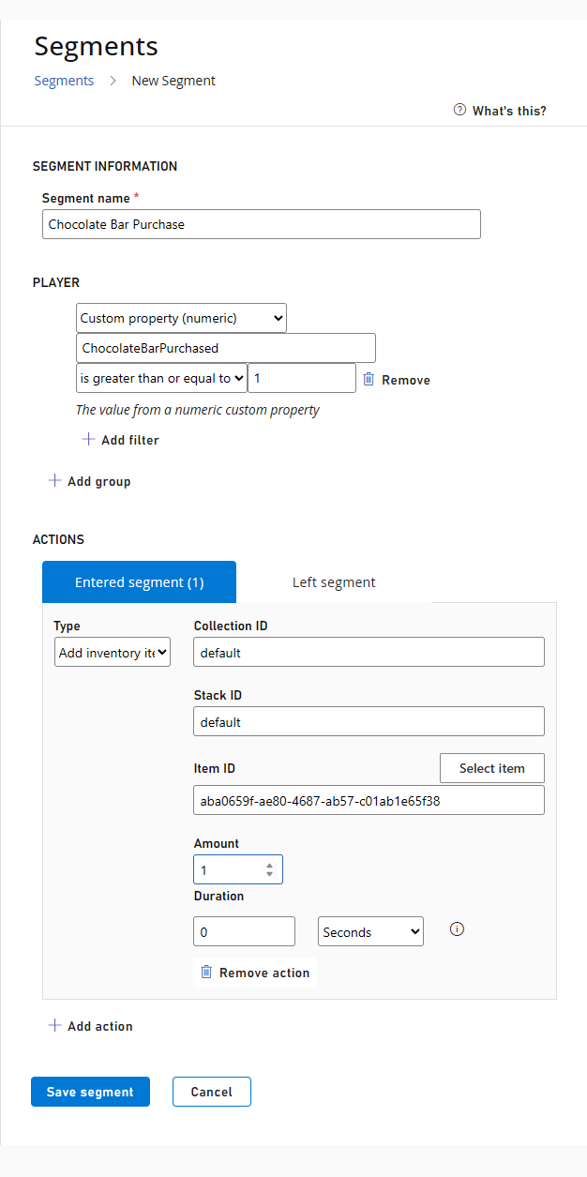The width and height of the screenshot is (587, 1177).
Task: Click the Stack ID input field
Action: pyautogui.click(x=369, y=721)
